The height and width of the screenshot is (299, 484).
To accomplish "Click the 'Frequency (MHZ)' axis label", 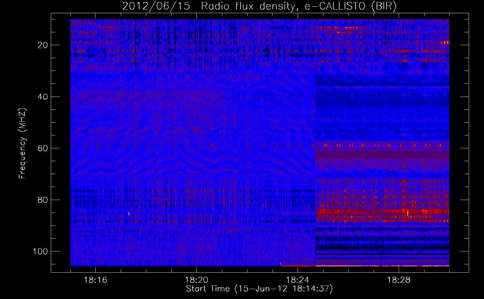I will [23, 144].
